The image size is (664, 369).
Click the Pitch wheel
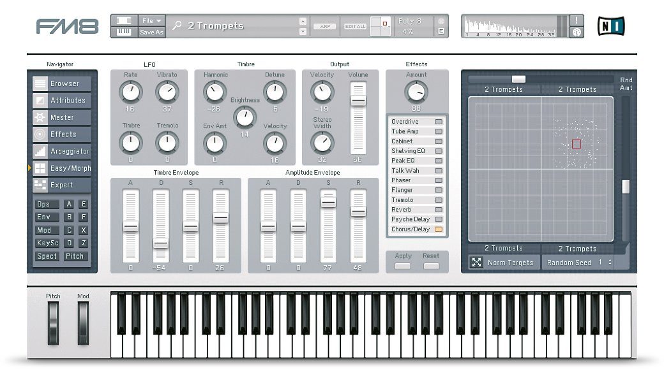coord(53,323)
